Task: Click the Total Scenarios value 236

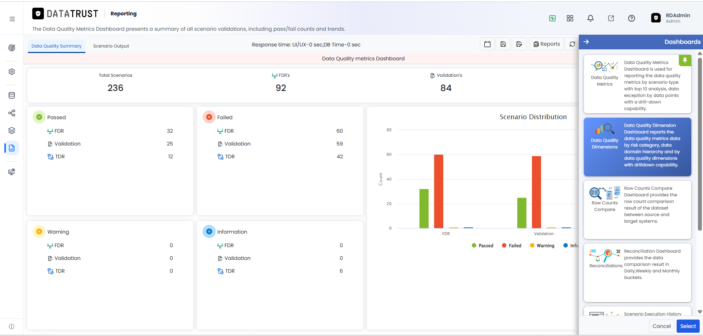Action: (115, 88)
